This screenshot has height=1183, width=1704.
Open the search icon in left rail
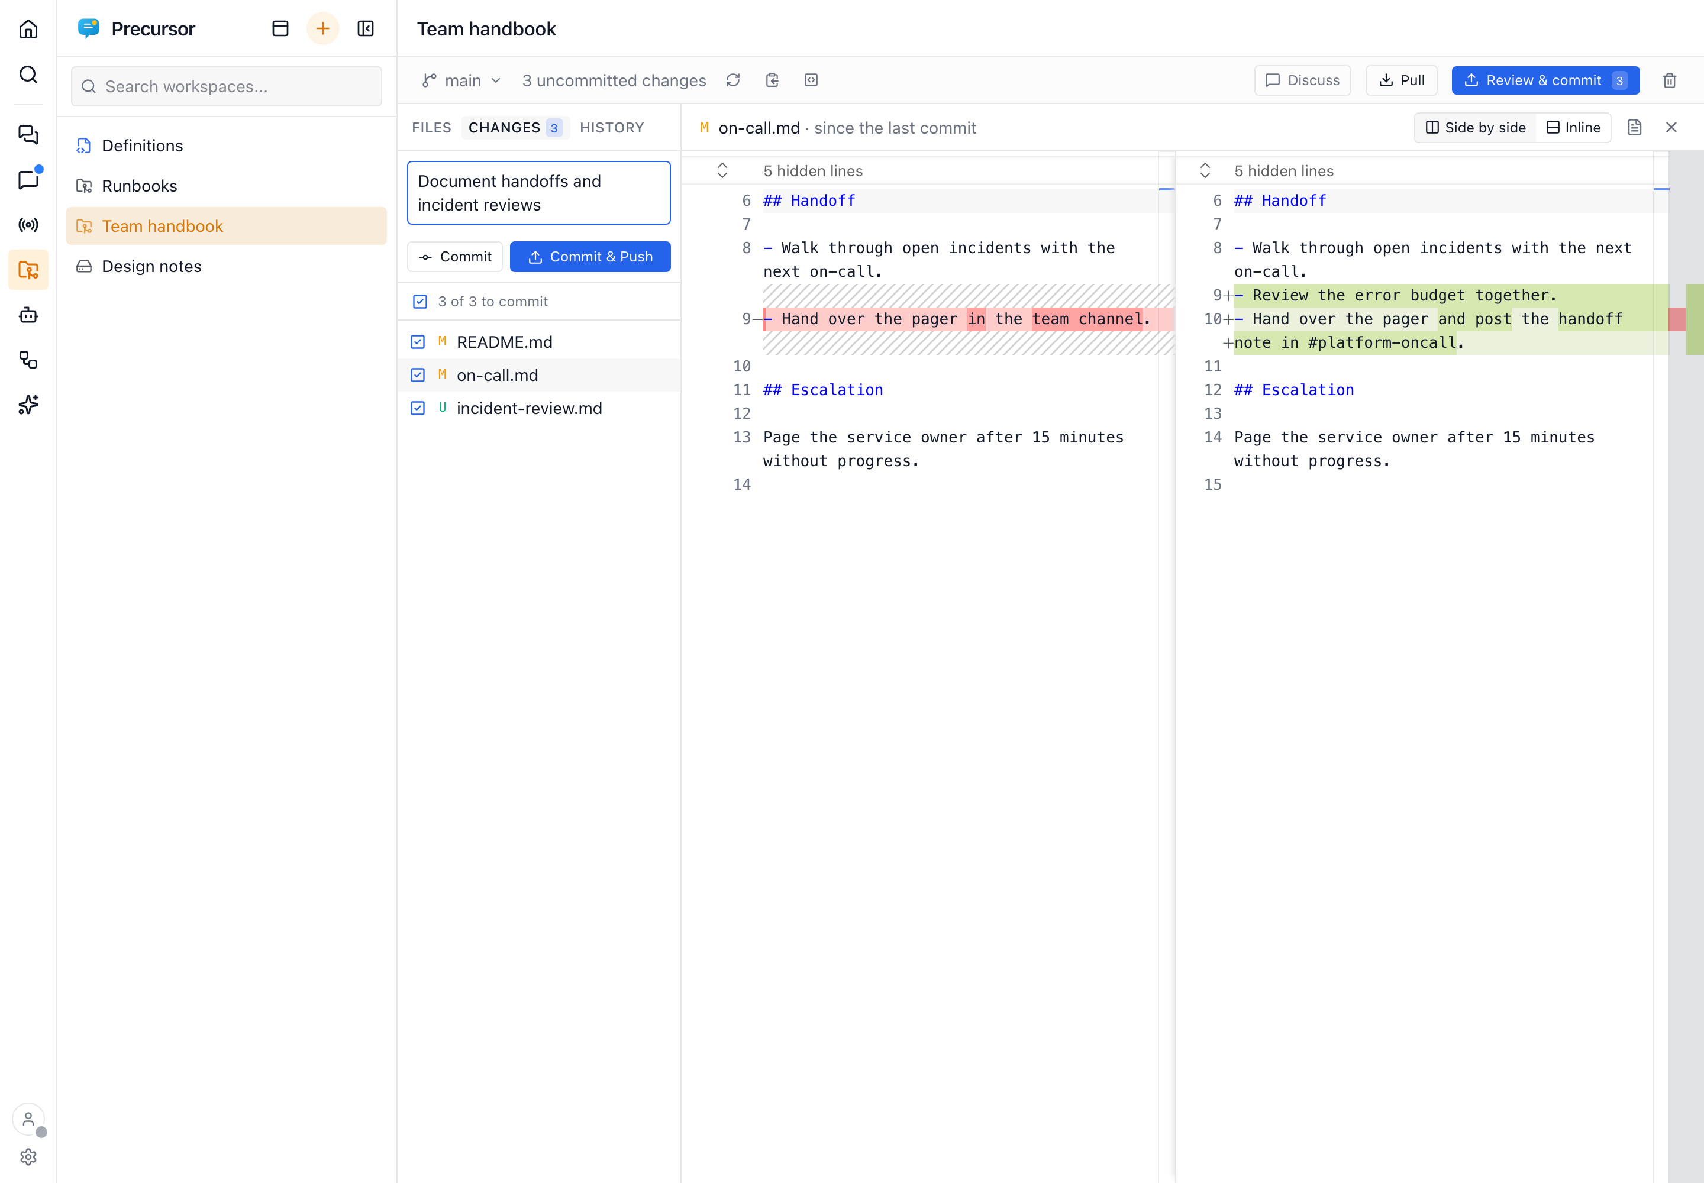click(28, 74)
